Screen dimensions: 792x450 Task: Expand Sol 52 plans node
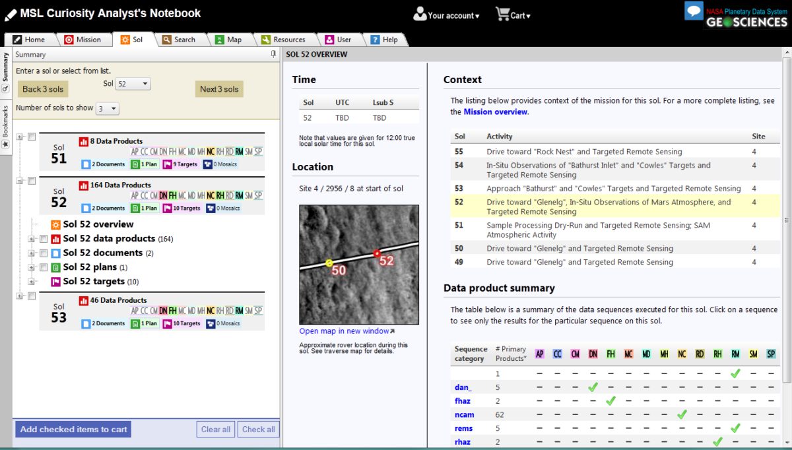coord(31,268)
